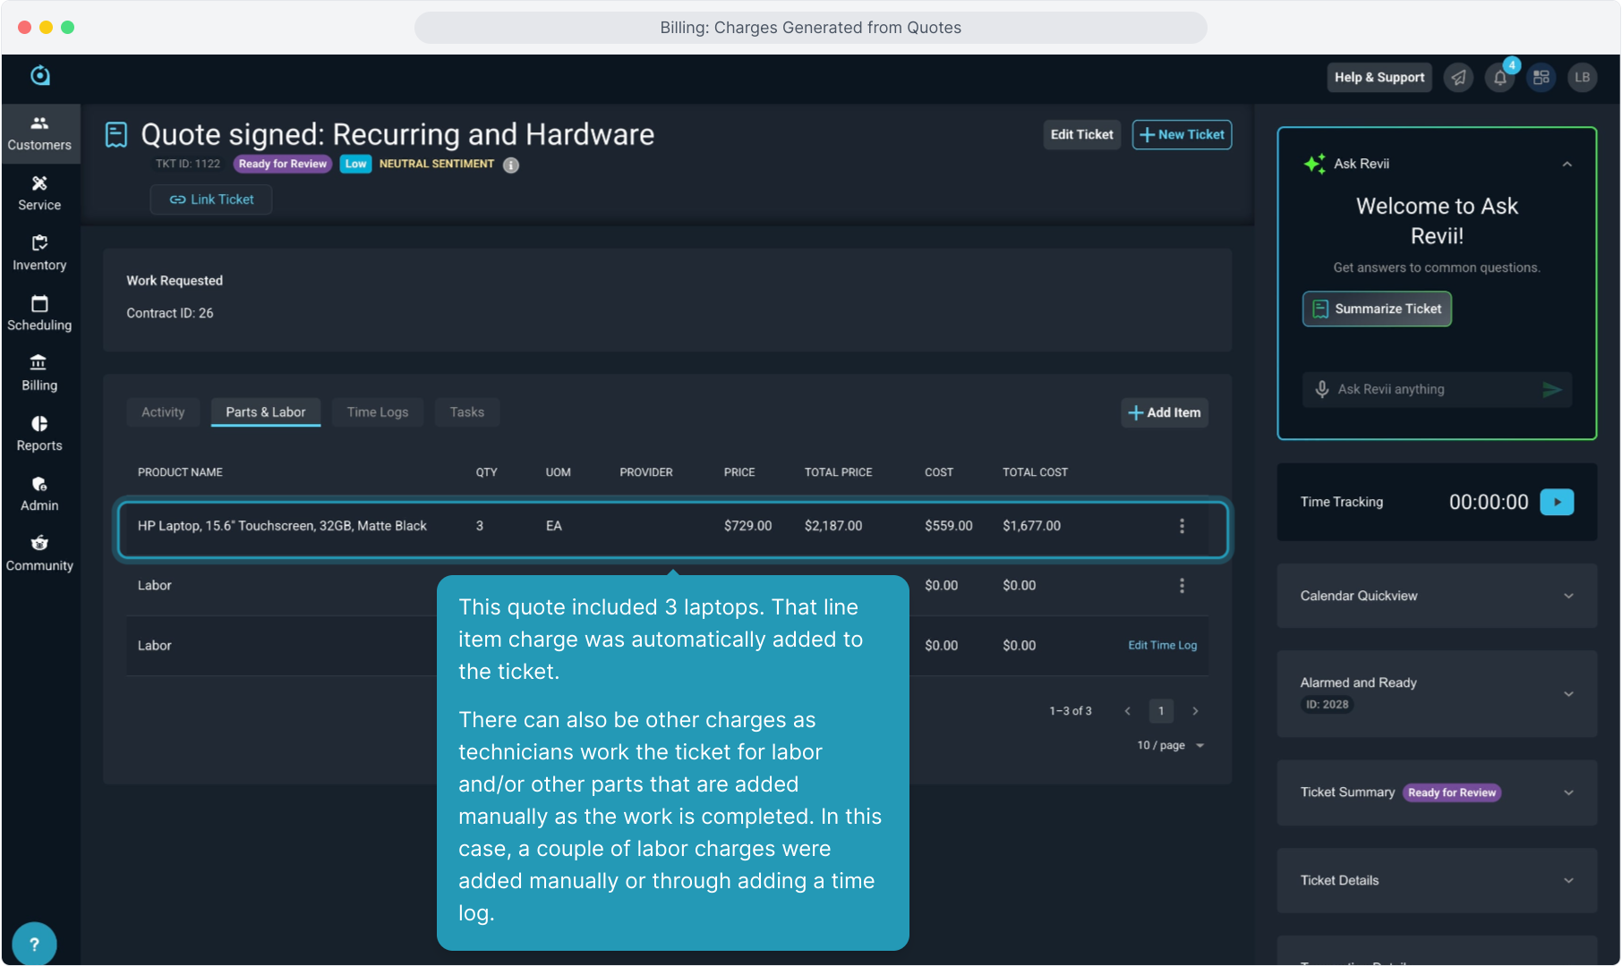Open three-dot menu for HP Laptop row
This screenshot has width=1622, height=966.
(1182, 526)
